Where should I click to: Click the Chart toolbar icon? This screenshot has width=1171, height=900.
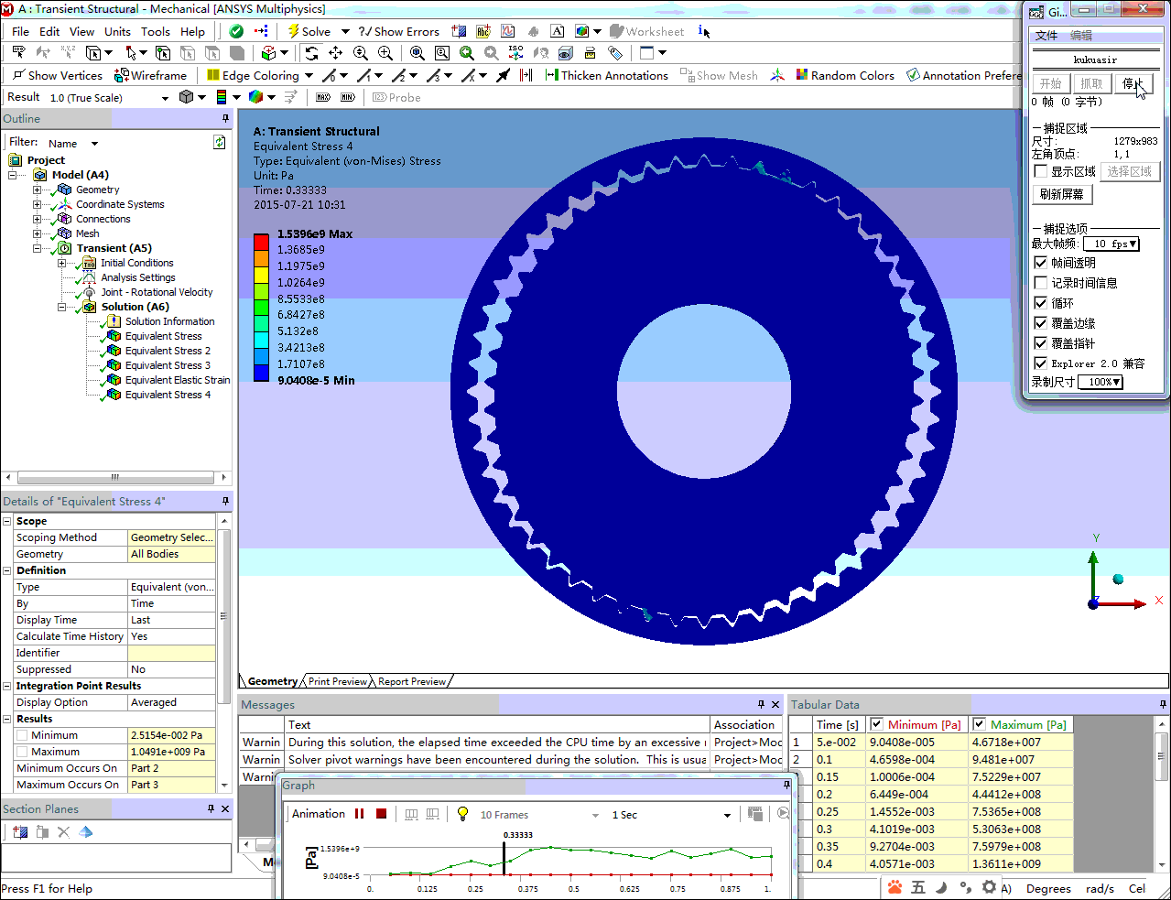[508, 31]
